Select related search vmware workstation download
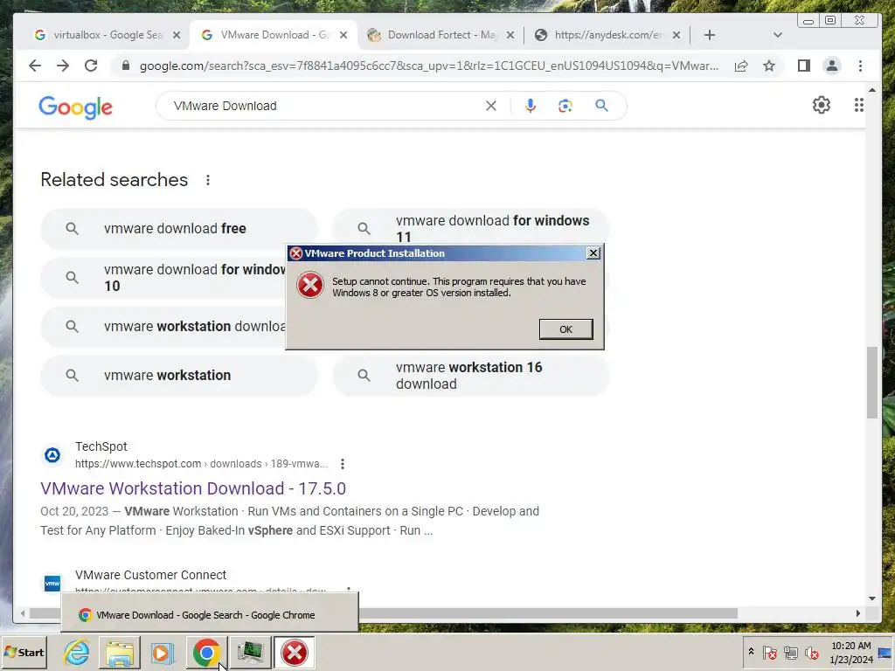 click(x=163, y=327)
